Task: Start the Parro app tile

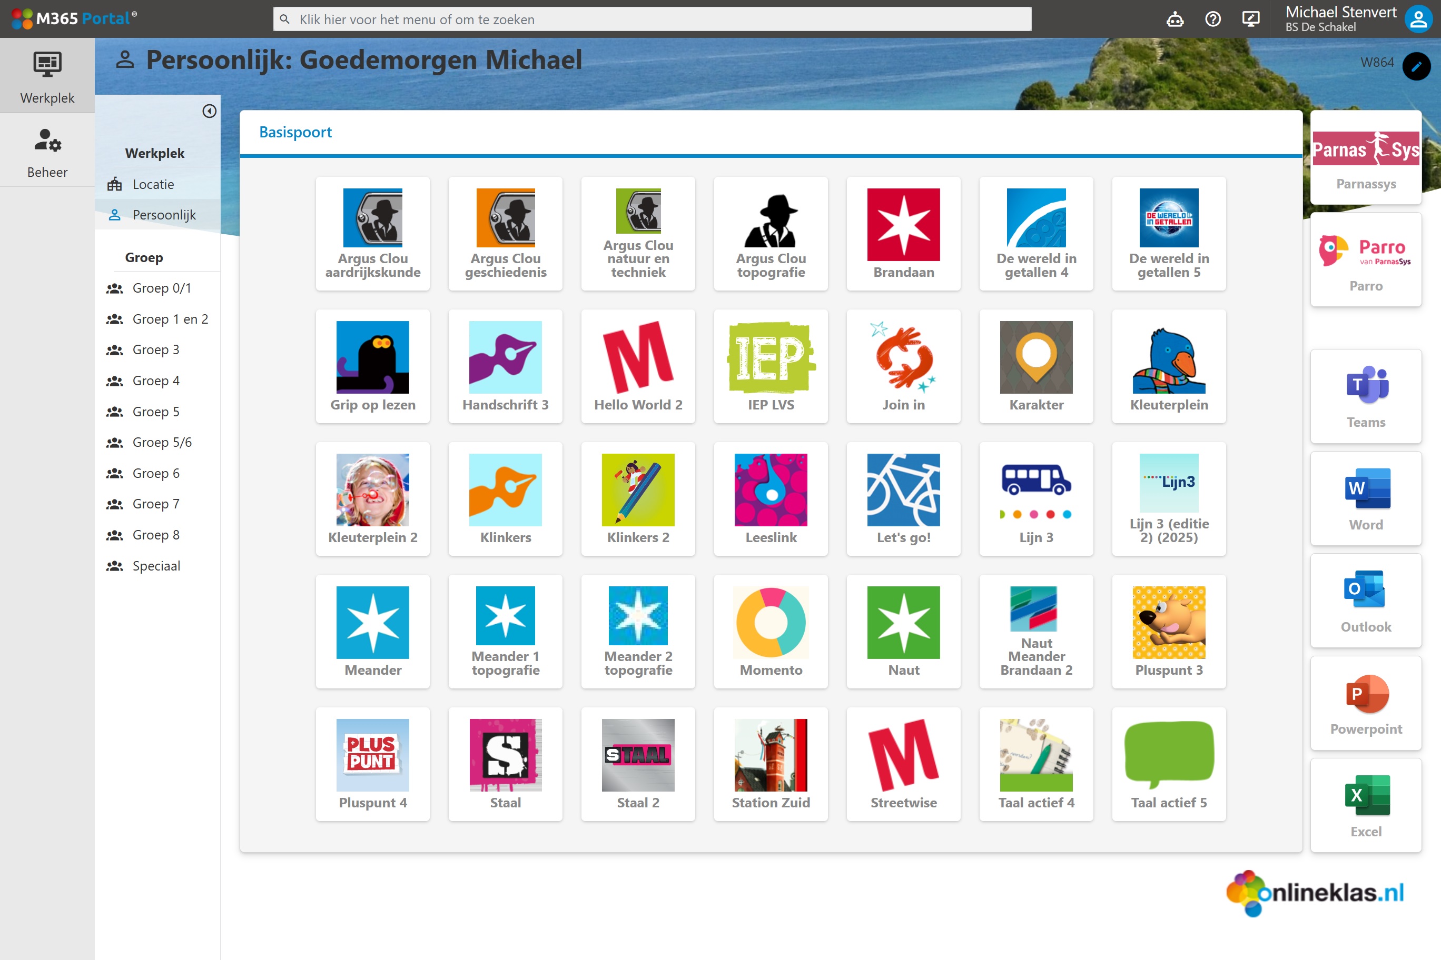Action: coord(1365,259)
